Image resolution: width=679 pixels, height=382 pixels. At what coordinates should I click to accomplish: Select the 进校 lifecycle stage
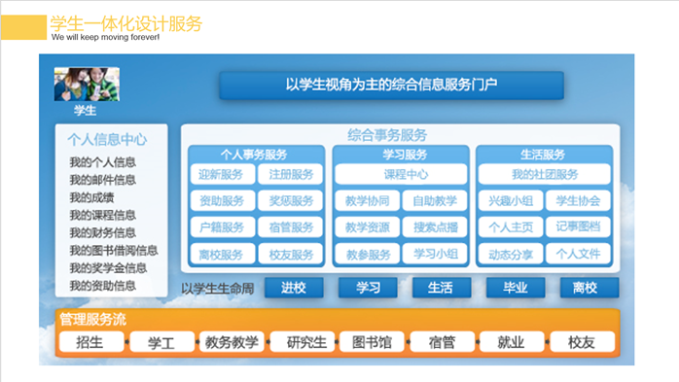tap(294, 288)
